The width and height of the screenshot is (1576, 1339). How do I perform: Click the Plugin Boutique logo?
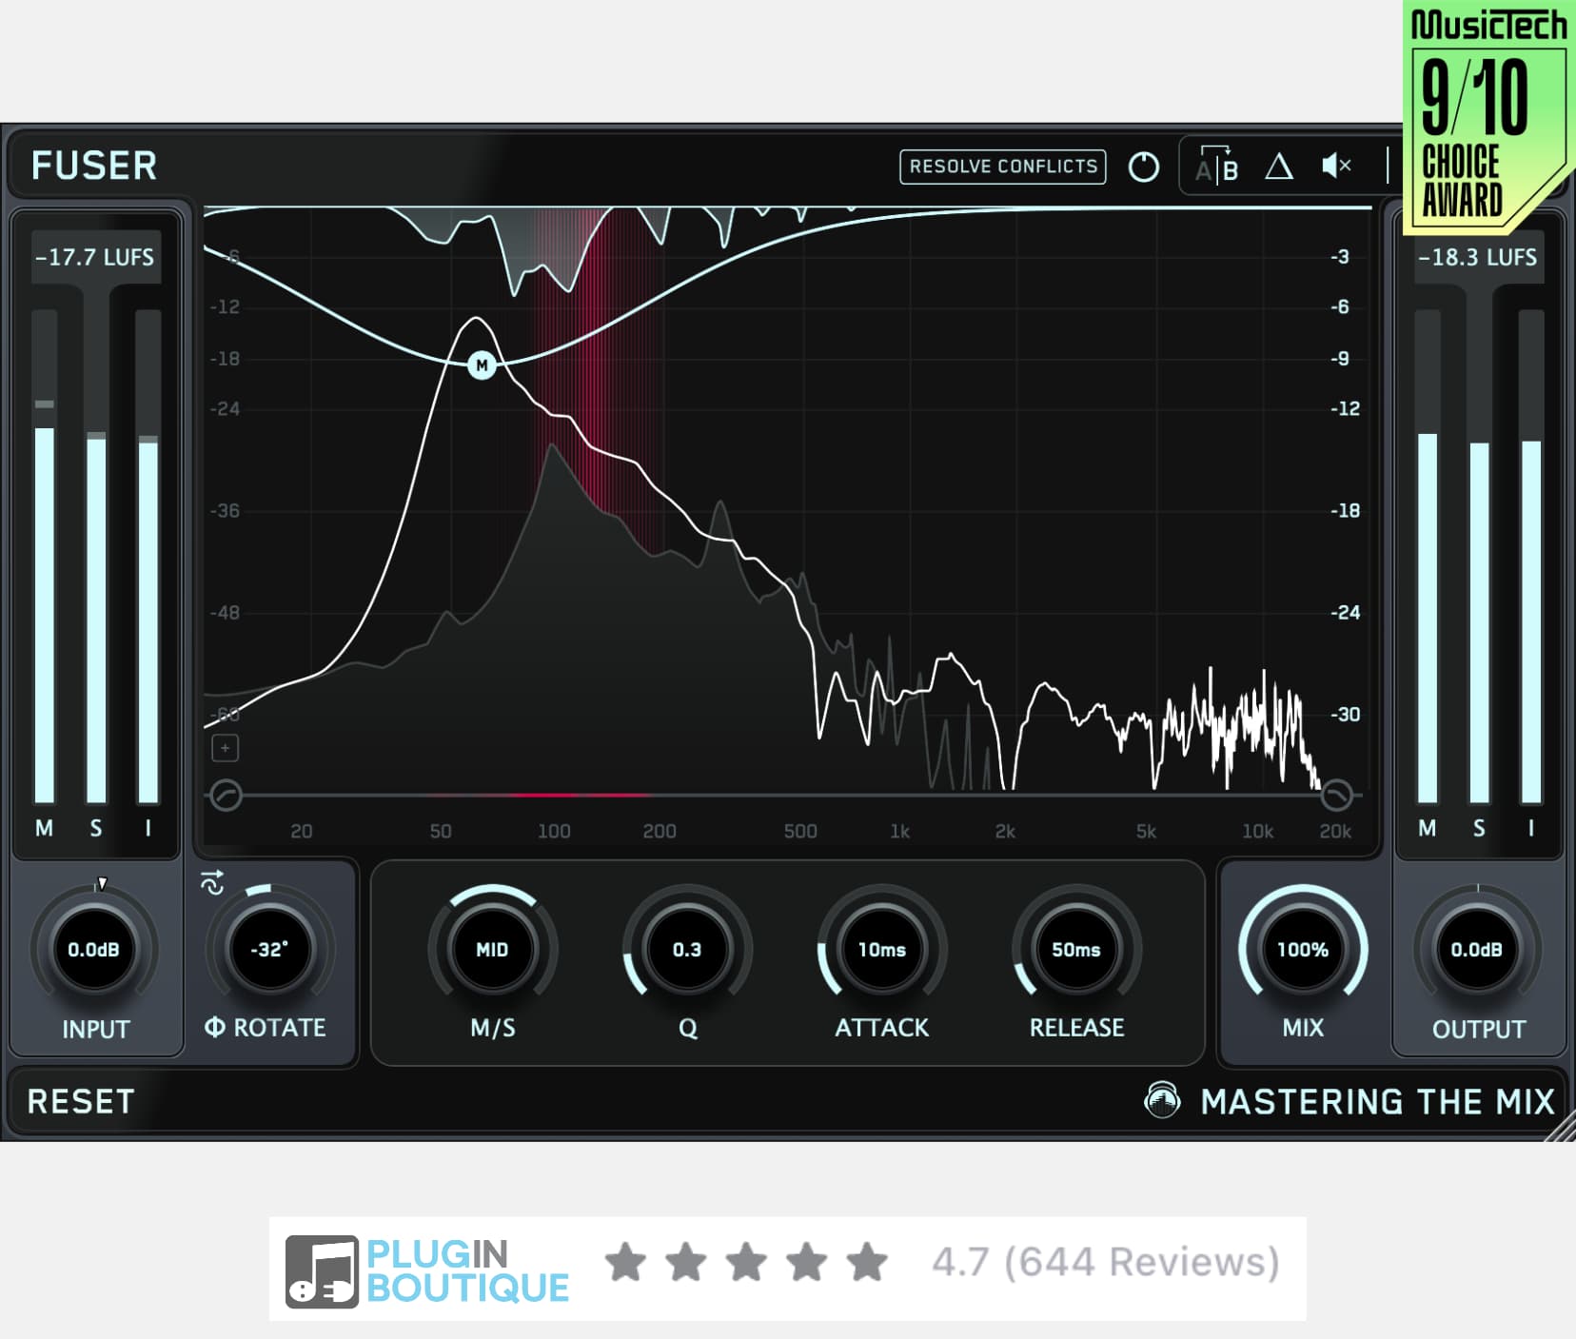427,1270
